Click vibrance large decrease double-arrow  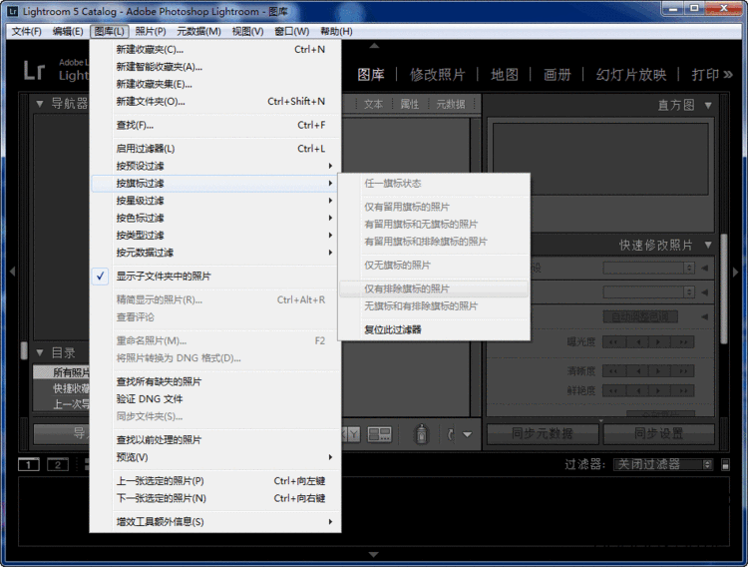click(x=614, y=390)
